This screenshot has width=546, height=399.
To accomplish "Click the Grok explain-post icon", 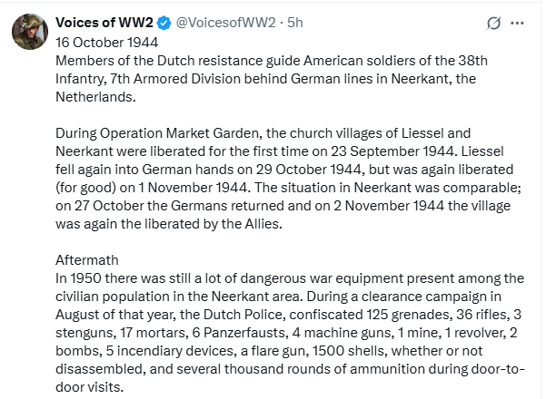I will point(494,21).
